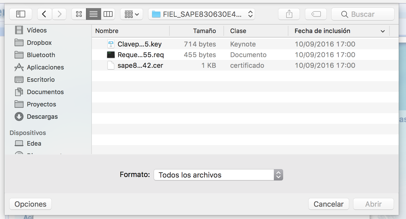Viewport: 406px width, 219px height.
Task: Click the Opciones button
Action: (x=31, y=204)
